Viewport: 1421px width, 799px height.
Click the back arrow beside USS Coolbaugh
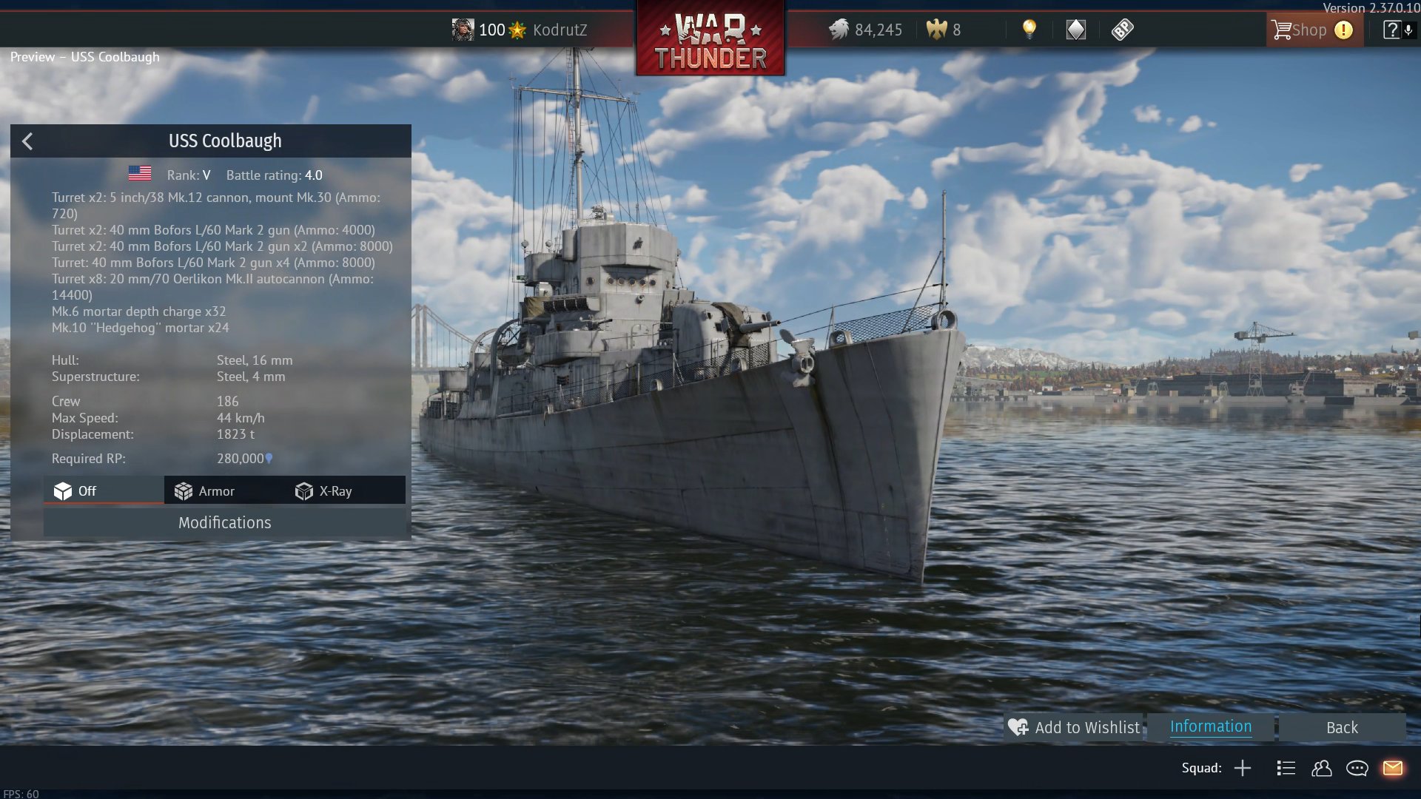coord(27,141)
